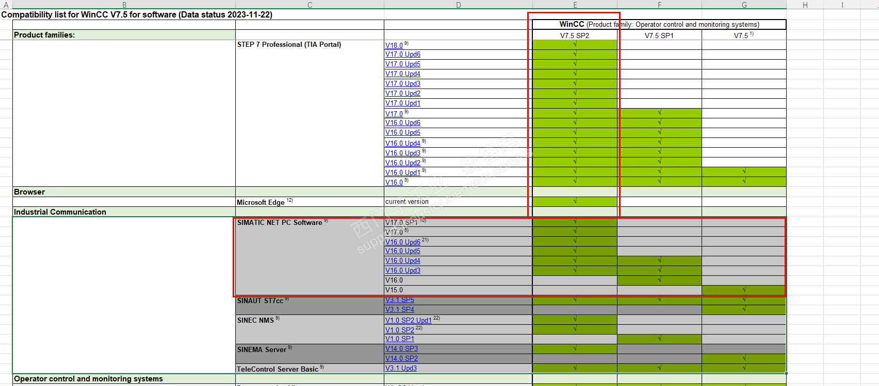Click the 'TeleControl Server Basic' cell
Screen dimensions: 879x386
(x=310, y=369)
